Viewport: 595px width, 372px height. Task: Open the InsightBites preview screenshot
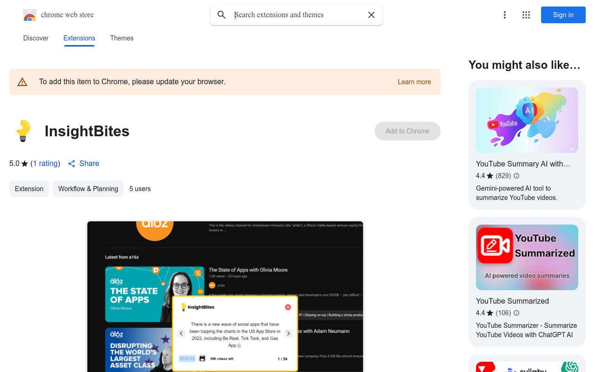pos(225,297)
